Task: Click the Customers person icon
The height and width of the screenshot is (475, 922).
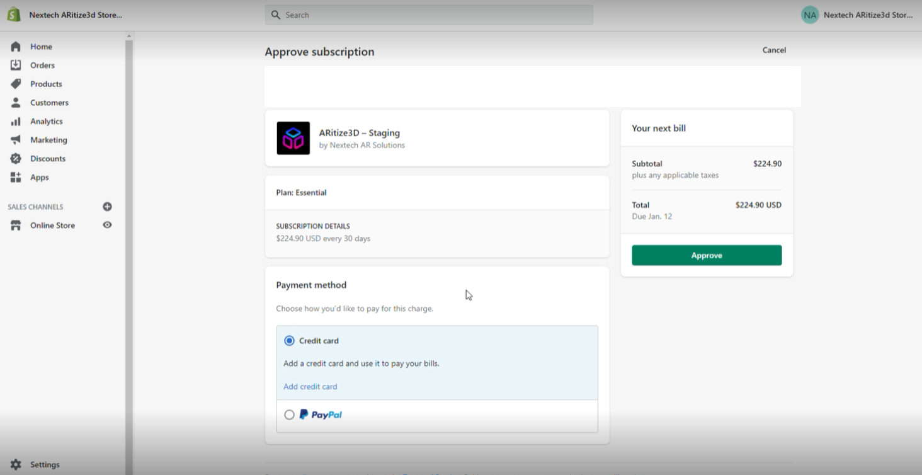Action: pyautogui.click(x=16, y=102)
